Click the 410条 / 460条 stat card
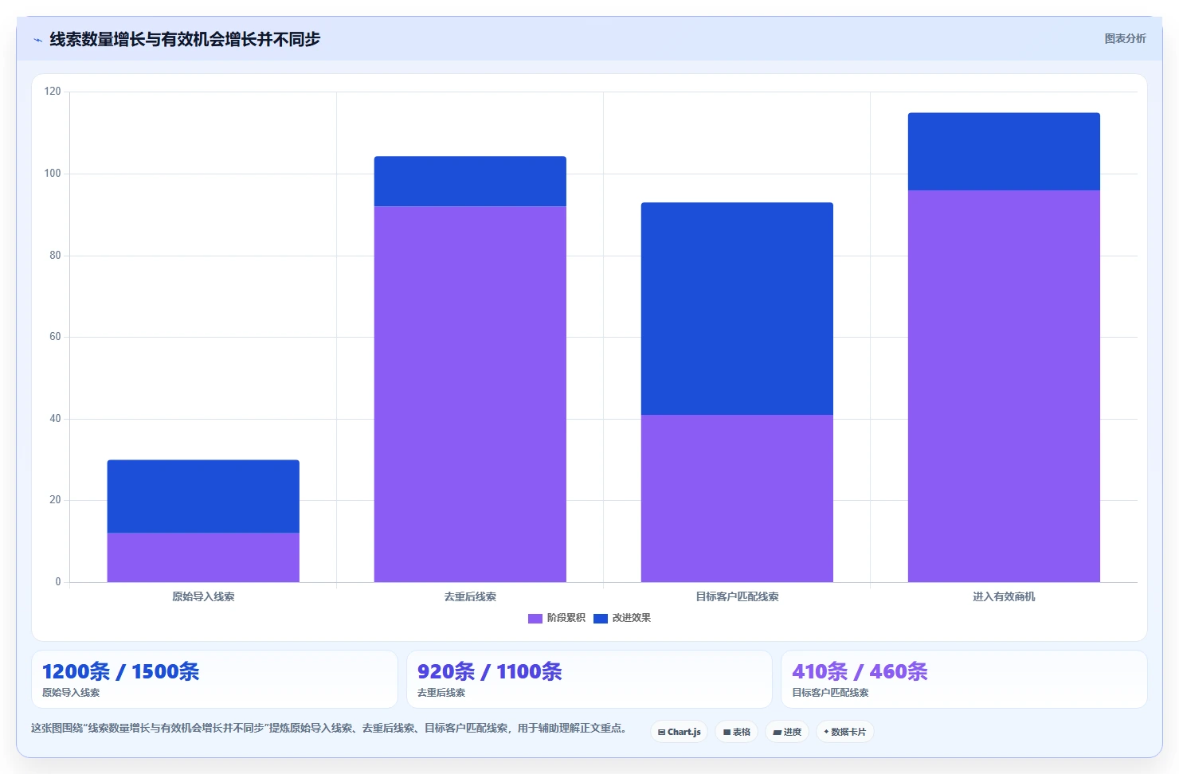 pyautogui.click(x=964, y=679)
